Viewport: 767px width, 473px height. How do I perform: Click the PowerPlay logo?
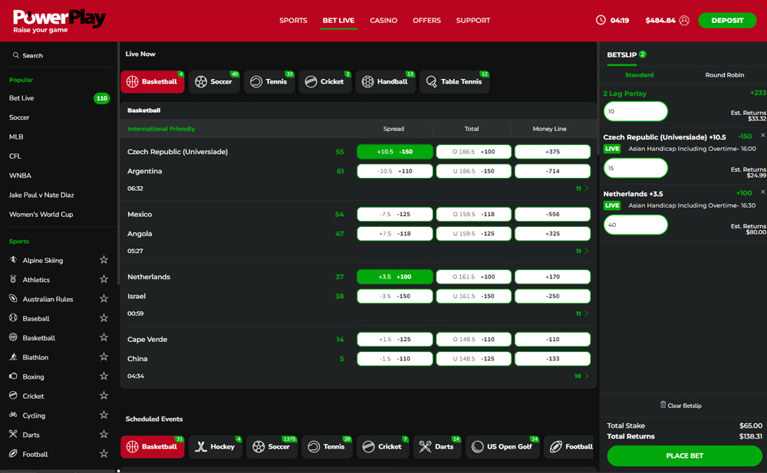pos(59,21)
